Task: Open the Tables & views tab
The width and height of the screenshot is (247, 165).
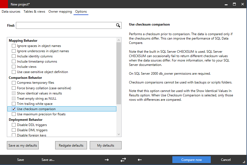Action: [34, 12]
